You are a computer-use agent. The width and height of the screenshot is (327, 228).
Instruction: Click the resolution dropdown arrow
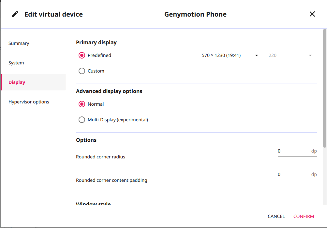click(x=257, y=55)
